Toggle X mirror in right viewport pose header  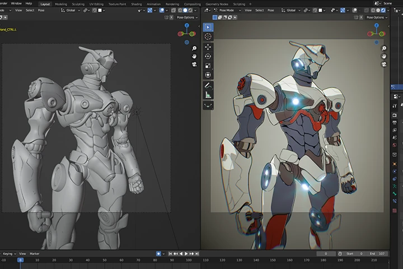point(361,17)
